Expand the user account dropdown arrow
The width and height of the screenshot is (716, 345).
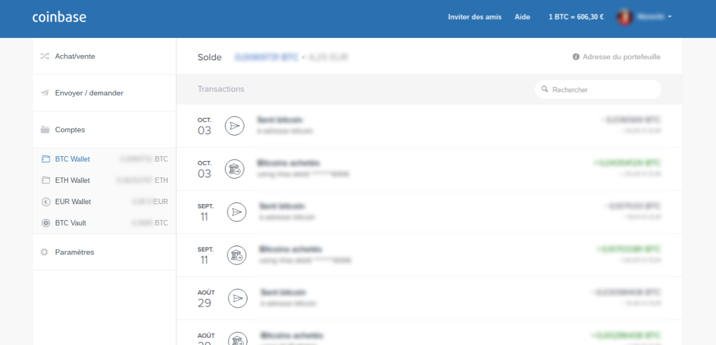(x=670, y=17)
